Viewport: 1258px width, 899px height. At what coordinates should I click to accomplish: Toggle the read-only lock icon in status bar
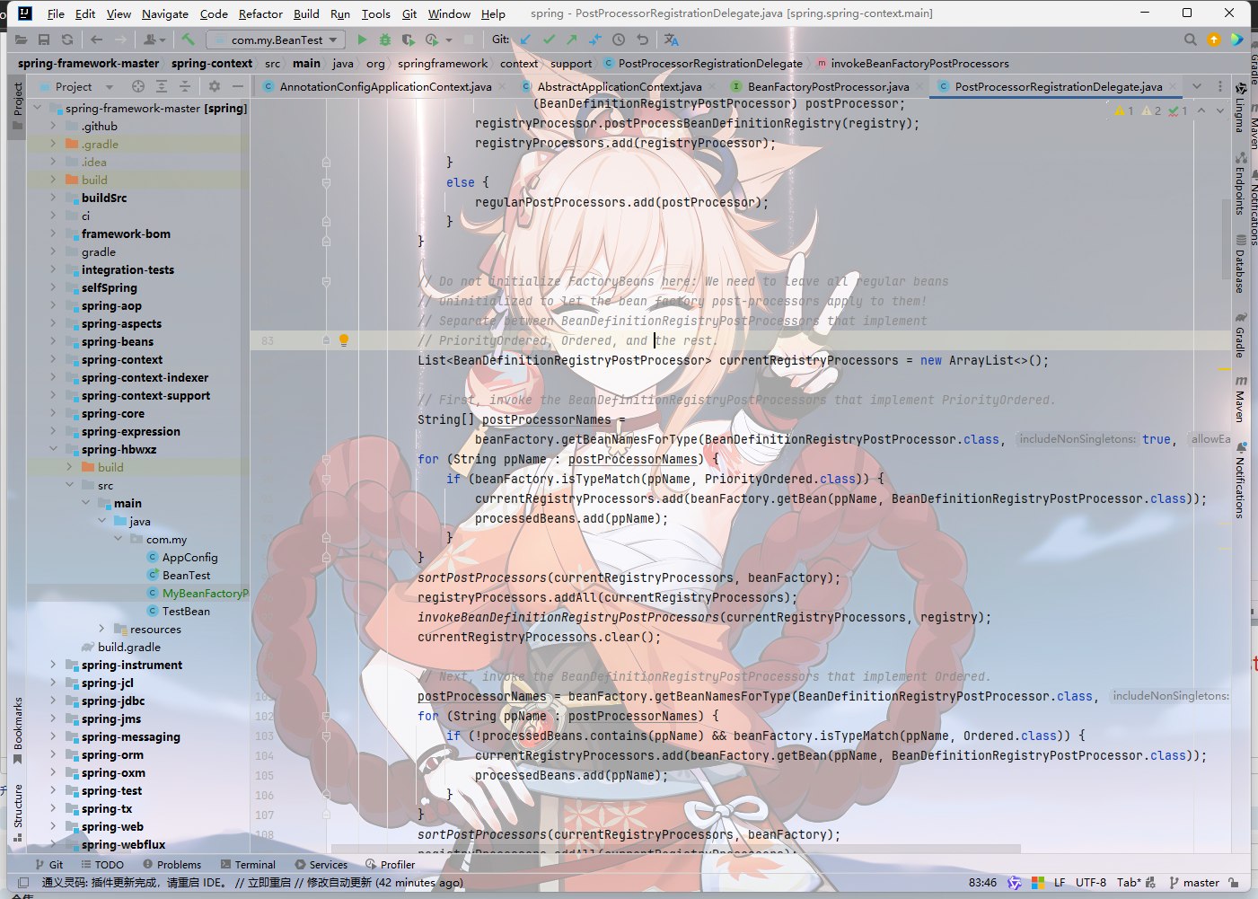point(1234,883)
